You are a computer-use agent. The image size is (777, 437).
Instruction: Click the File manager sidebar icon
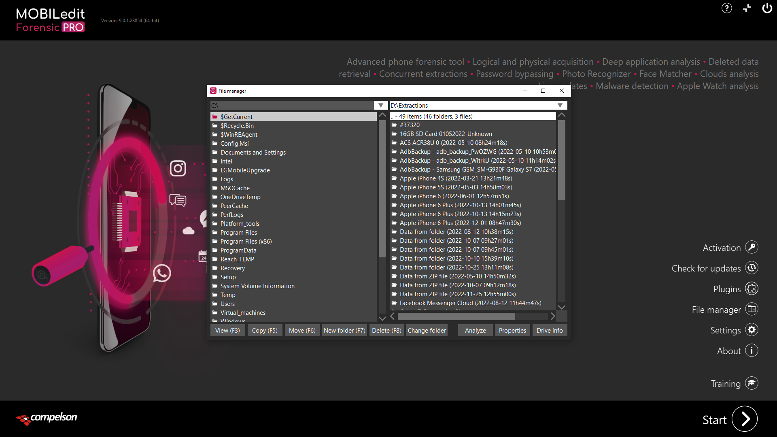pos(752,309)
